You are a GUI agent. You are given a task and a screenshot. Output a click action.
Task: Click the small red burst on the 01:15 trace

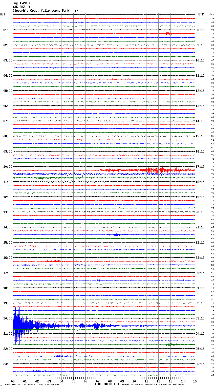coord(170,34)
